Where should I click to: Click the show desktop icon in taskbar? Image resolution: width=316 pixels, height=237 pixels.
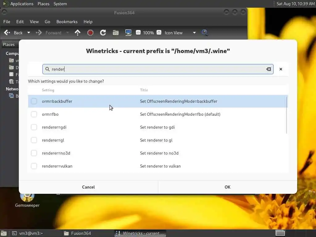[4, 233]
